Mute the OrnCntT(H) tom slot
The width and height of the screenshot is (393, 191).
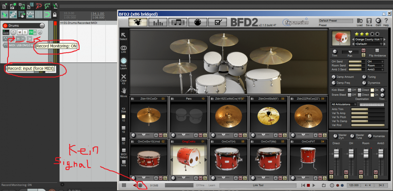240,178
